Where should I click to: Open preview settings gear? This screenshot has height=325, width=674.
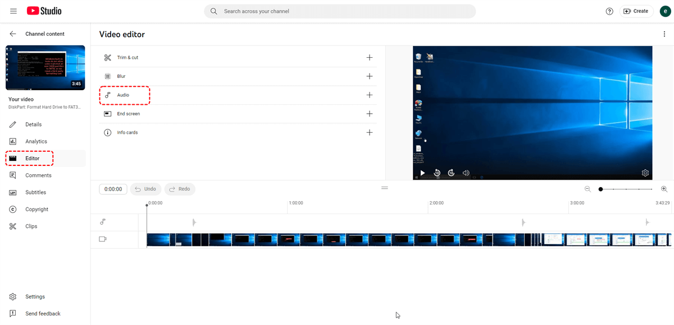coord(645,173)
